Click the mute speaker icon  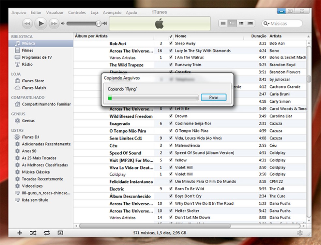pyautogui.click(x=63, y=23)
